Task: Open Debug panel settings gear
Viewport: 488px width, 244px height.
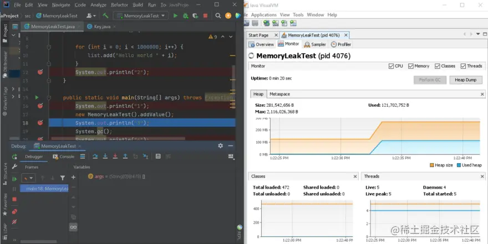Action: point(220,146)
